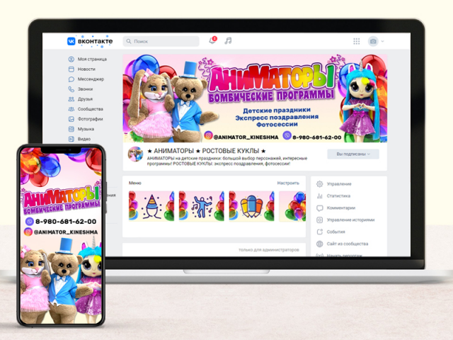This screenshot has height=340, width=453.
Task: Click the Музыка sidebar icon
Action: pos(71,129)
